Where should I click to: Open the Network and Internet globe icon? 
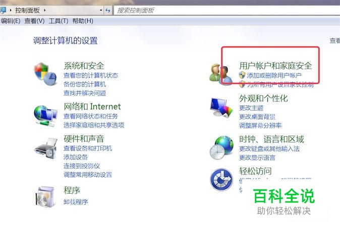point(45,116)
